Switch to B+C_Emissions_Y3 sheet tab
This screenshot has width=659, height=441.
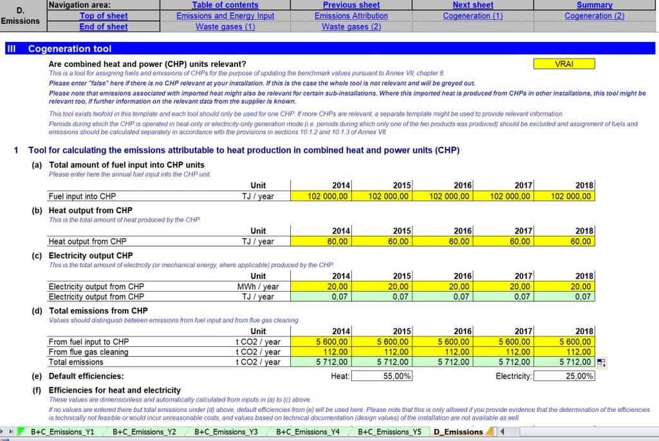click(x=226, y=432)
